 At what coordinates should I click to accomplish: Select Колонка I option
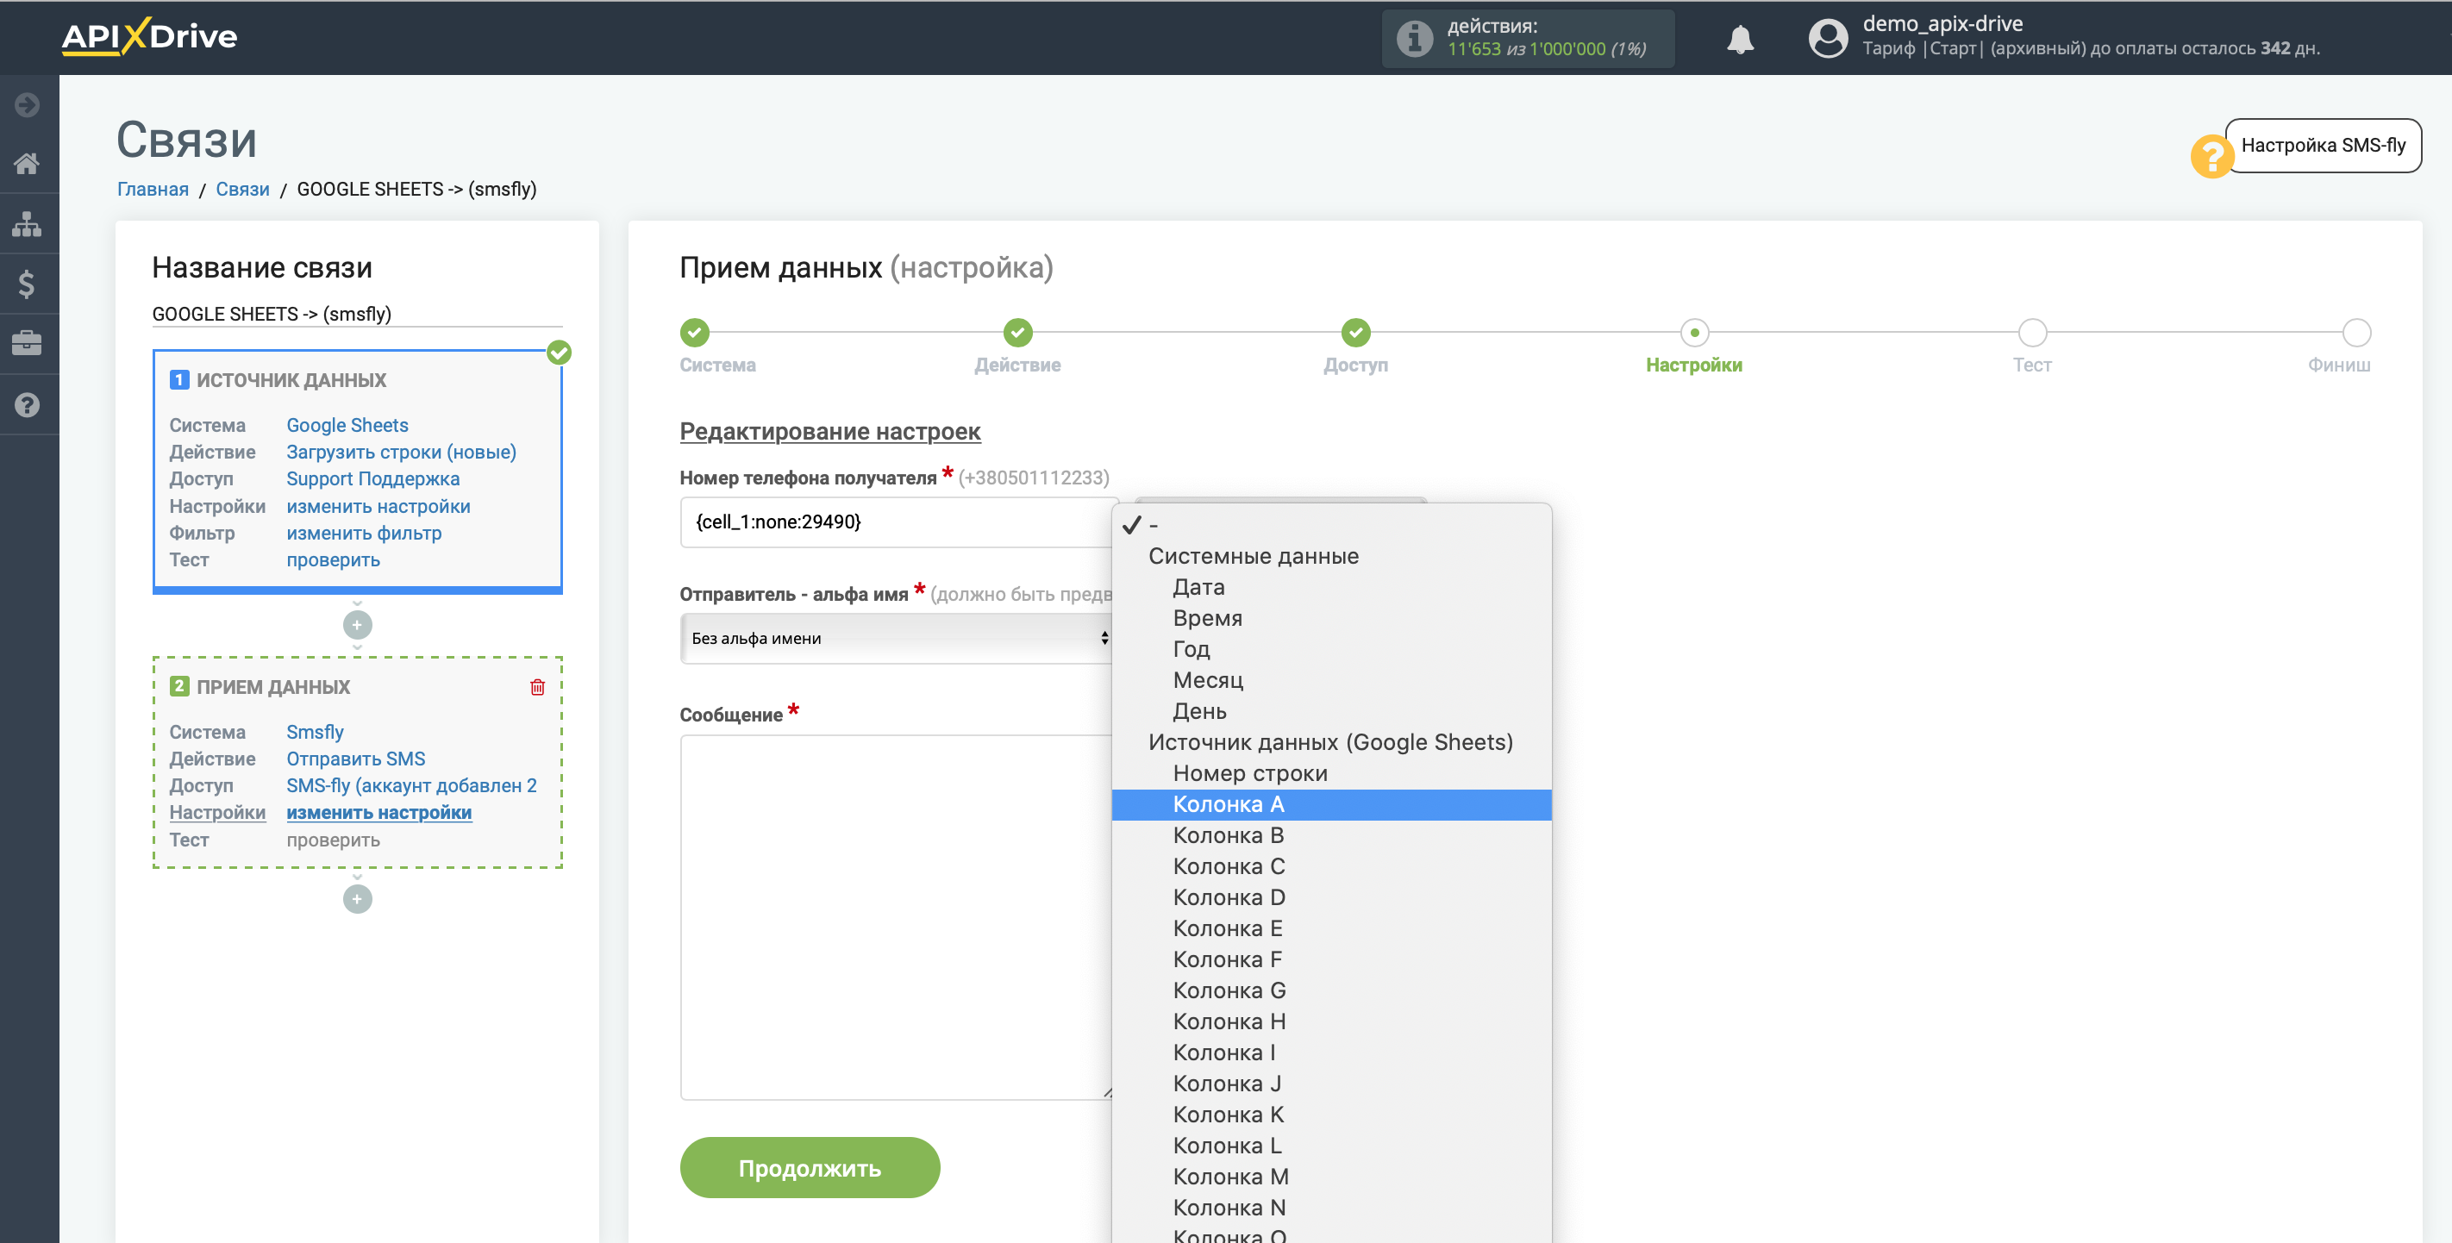(1332, 1052)
